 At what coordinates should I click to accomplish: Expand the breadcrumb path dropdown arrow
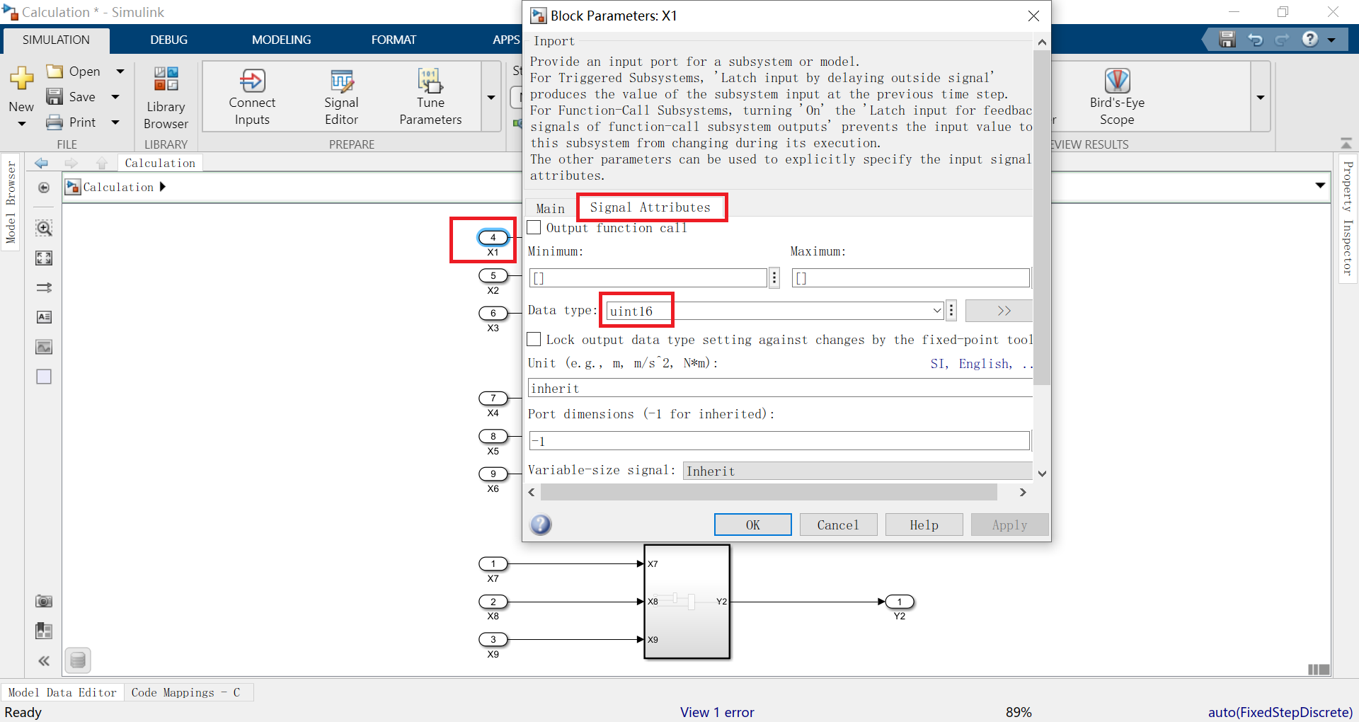pos(1320,185)
